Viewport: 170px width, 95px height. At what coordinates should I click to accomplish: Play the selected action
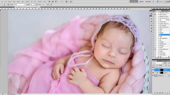(160, 58)
